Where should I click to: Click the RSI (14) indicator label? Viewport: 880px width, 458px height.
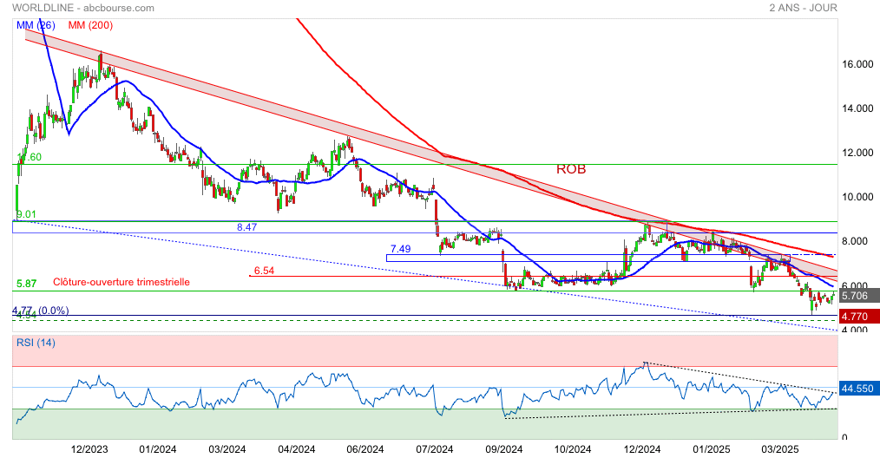(36, 343)
